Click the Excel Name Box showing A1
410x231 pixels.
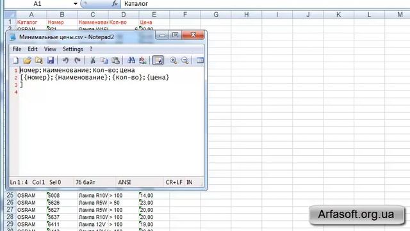coord(37,4)
